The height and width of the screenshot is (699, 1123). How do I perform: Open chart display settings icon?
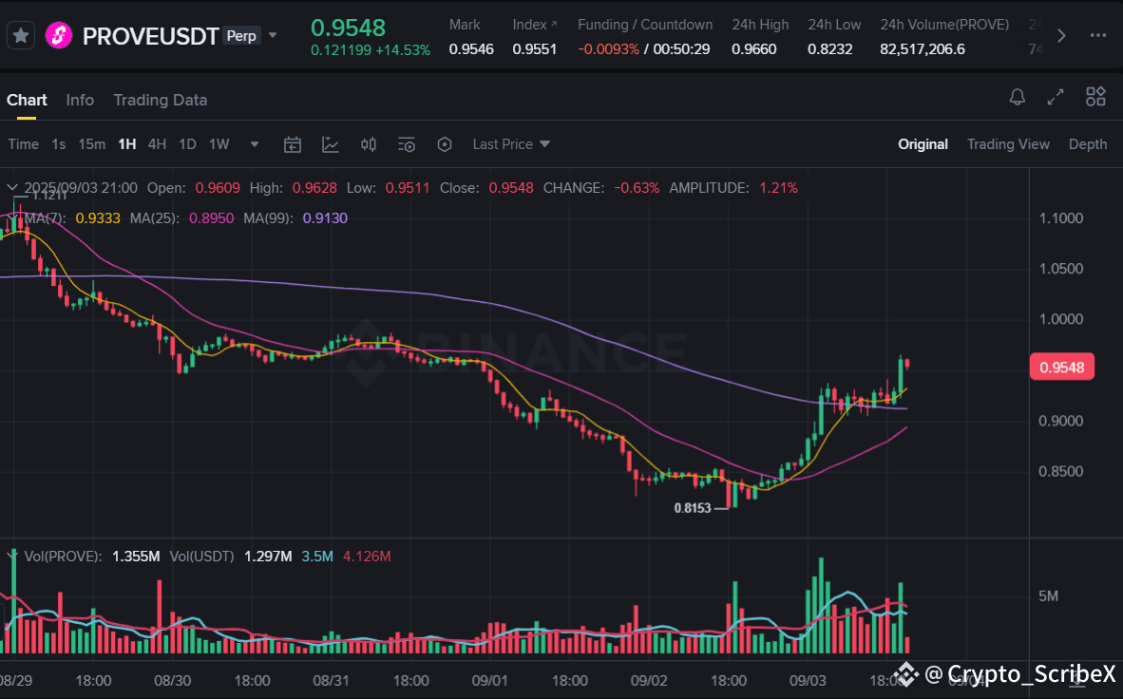tap(406, 144)
